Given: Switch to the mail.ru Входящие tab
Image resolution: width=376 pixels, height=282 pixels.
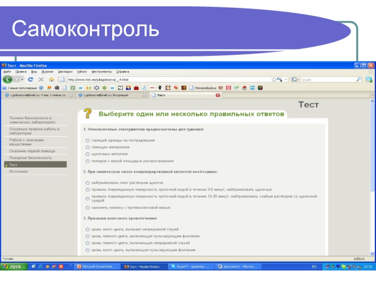Looking at the screenshot, I should [x=112, y=95].
